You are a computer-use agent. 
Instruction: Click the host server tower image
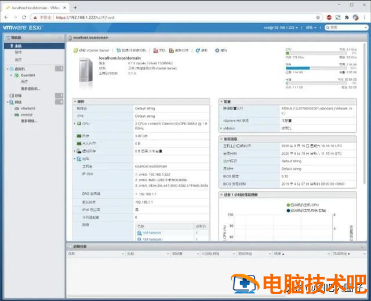(86, 71)
